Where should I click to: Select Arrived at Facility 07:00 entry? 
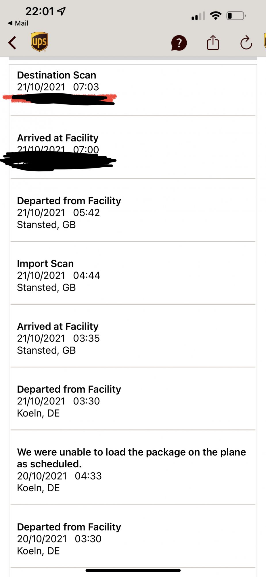[133, 147]
